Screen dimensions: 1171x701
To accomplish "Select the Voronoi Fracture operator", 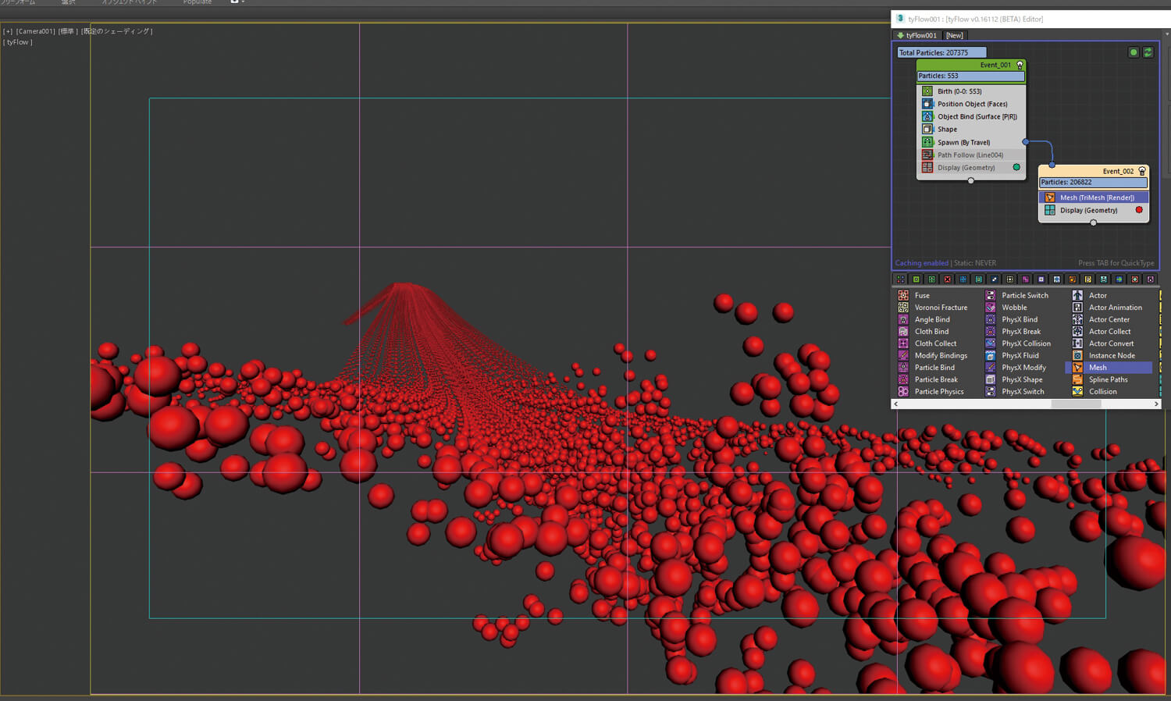I will pos(933,308).
